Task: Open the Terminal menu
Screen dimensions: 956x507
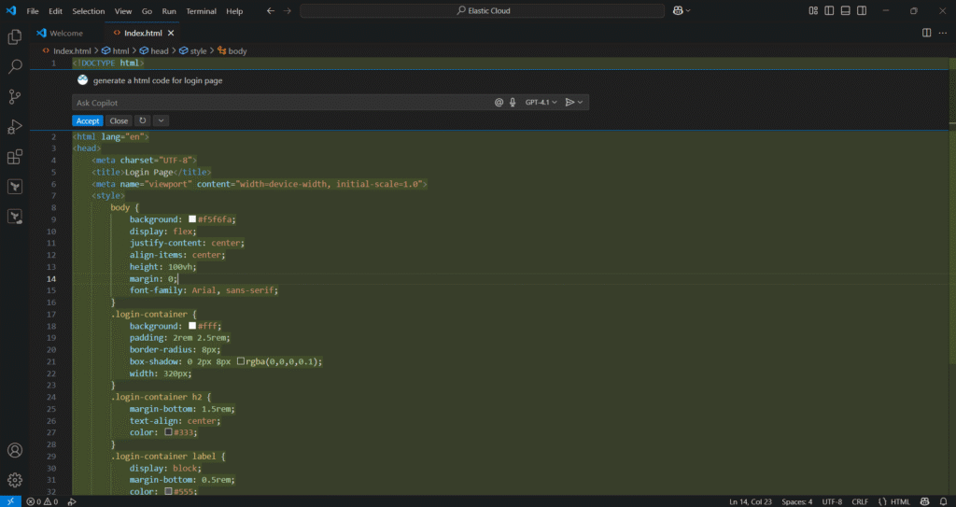Action: point(202,11)
